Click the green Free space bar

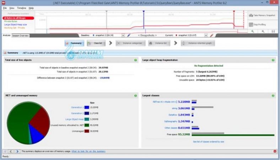tap(233, 135)
